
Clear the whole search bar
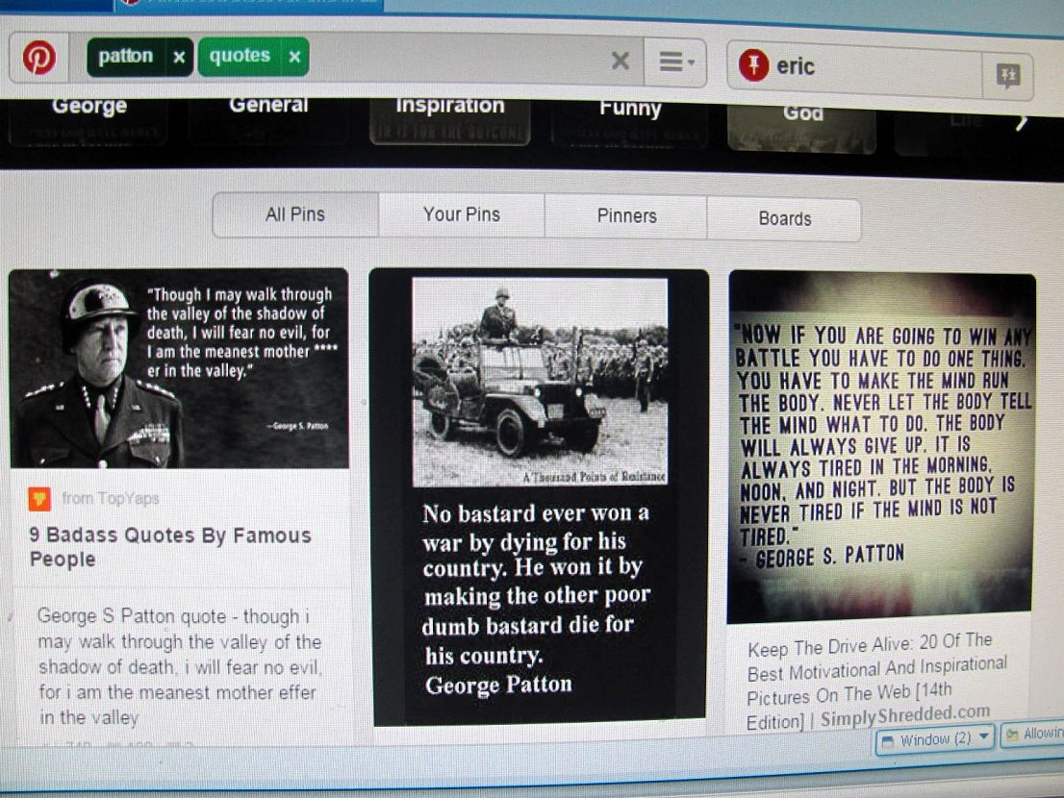tap(621, 61)
